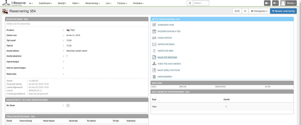Screen dimensions: 301x125
Task: Click the calendar icon for Wijzigen Datum & Tijd
Action: click(x=154, y=31)
